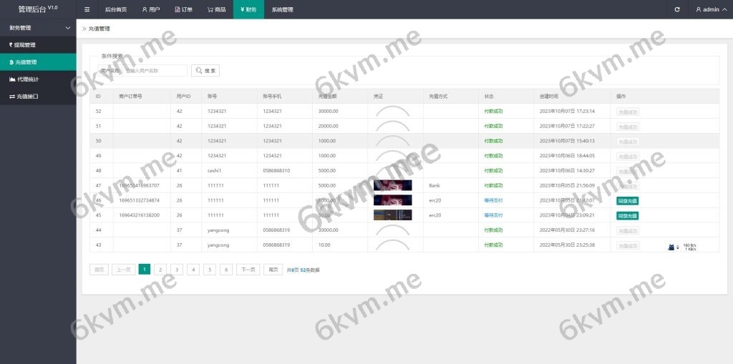This screenshot has width=733, height=364.
Task: Go to page 2 of the results
Action: (160, 270)
